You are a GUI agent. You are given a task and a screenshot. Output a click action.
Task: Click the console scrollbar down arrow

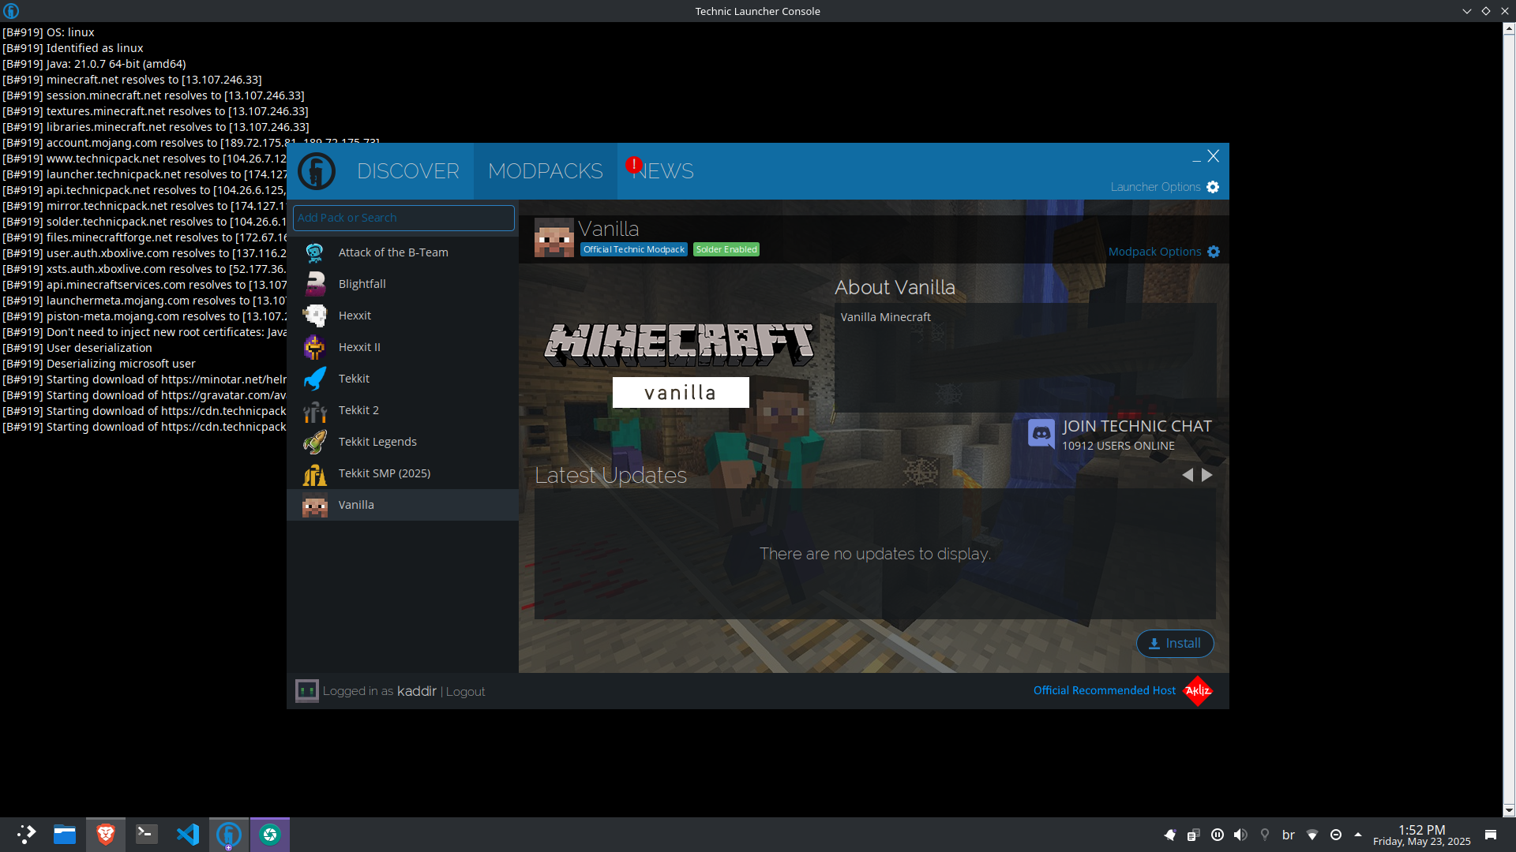point(1509,810)
